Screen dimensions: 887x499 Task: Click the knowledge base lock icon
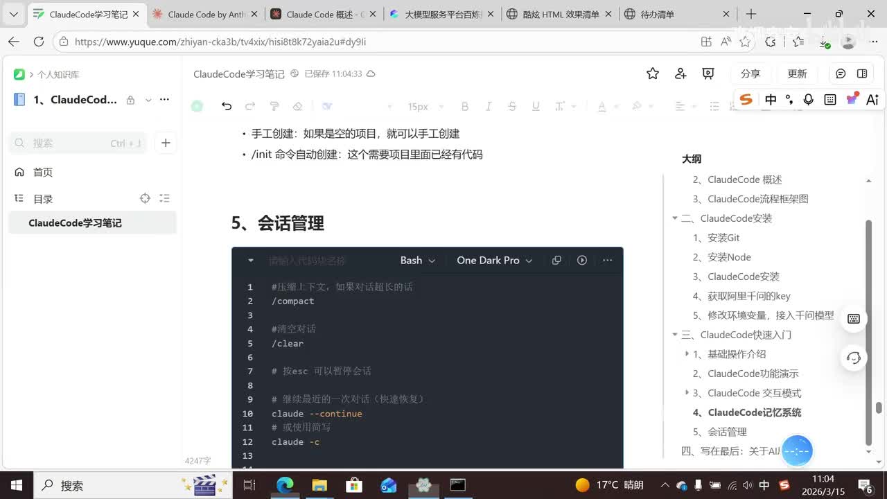(130, 100)
